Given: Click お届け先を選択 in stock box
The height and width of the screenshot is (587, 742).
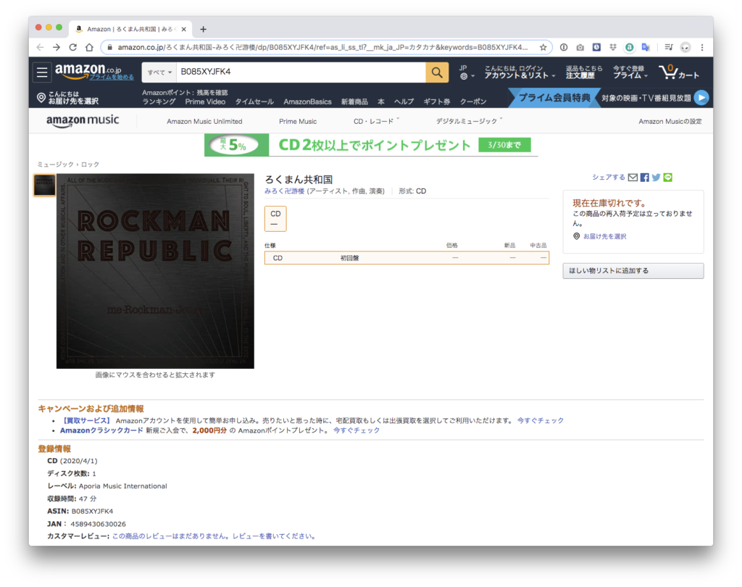Looking at the screenshot, I should pyautogui.click(x=605, y=236).
